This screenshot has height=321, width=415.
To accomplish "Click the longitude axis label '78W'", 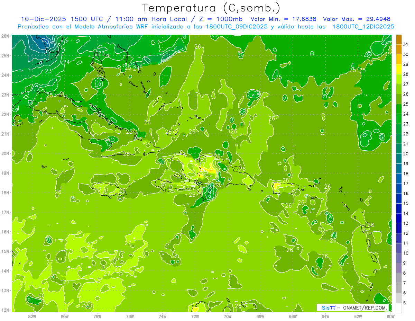I will click(97, 316).
